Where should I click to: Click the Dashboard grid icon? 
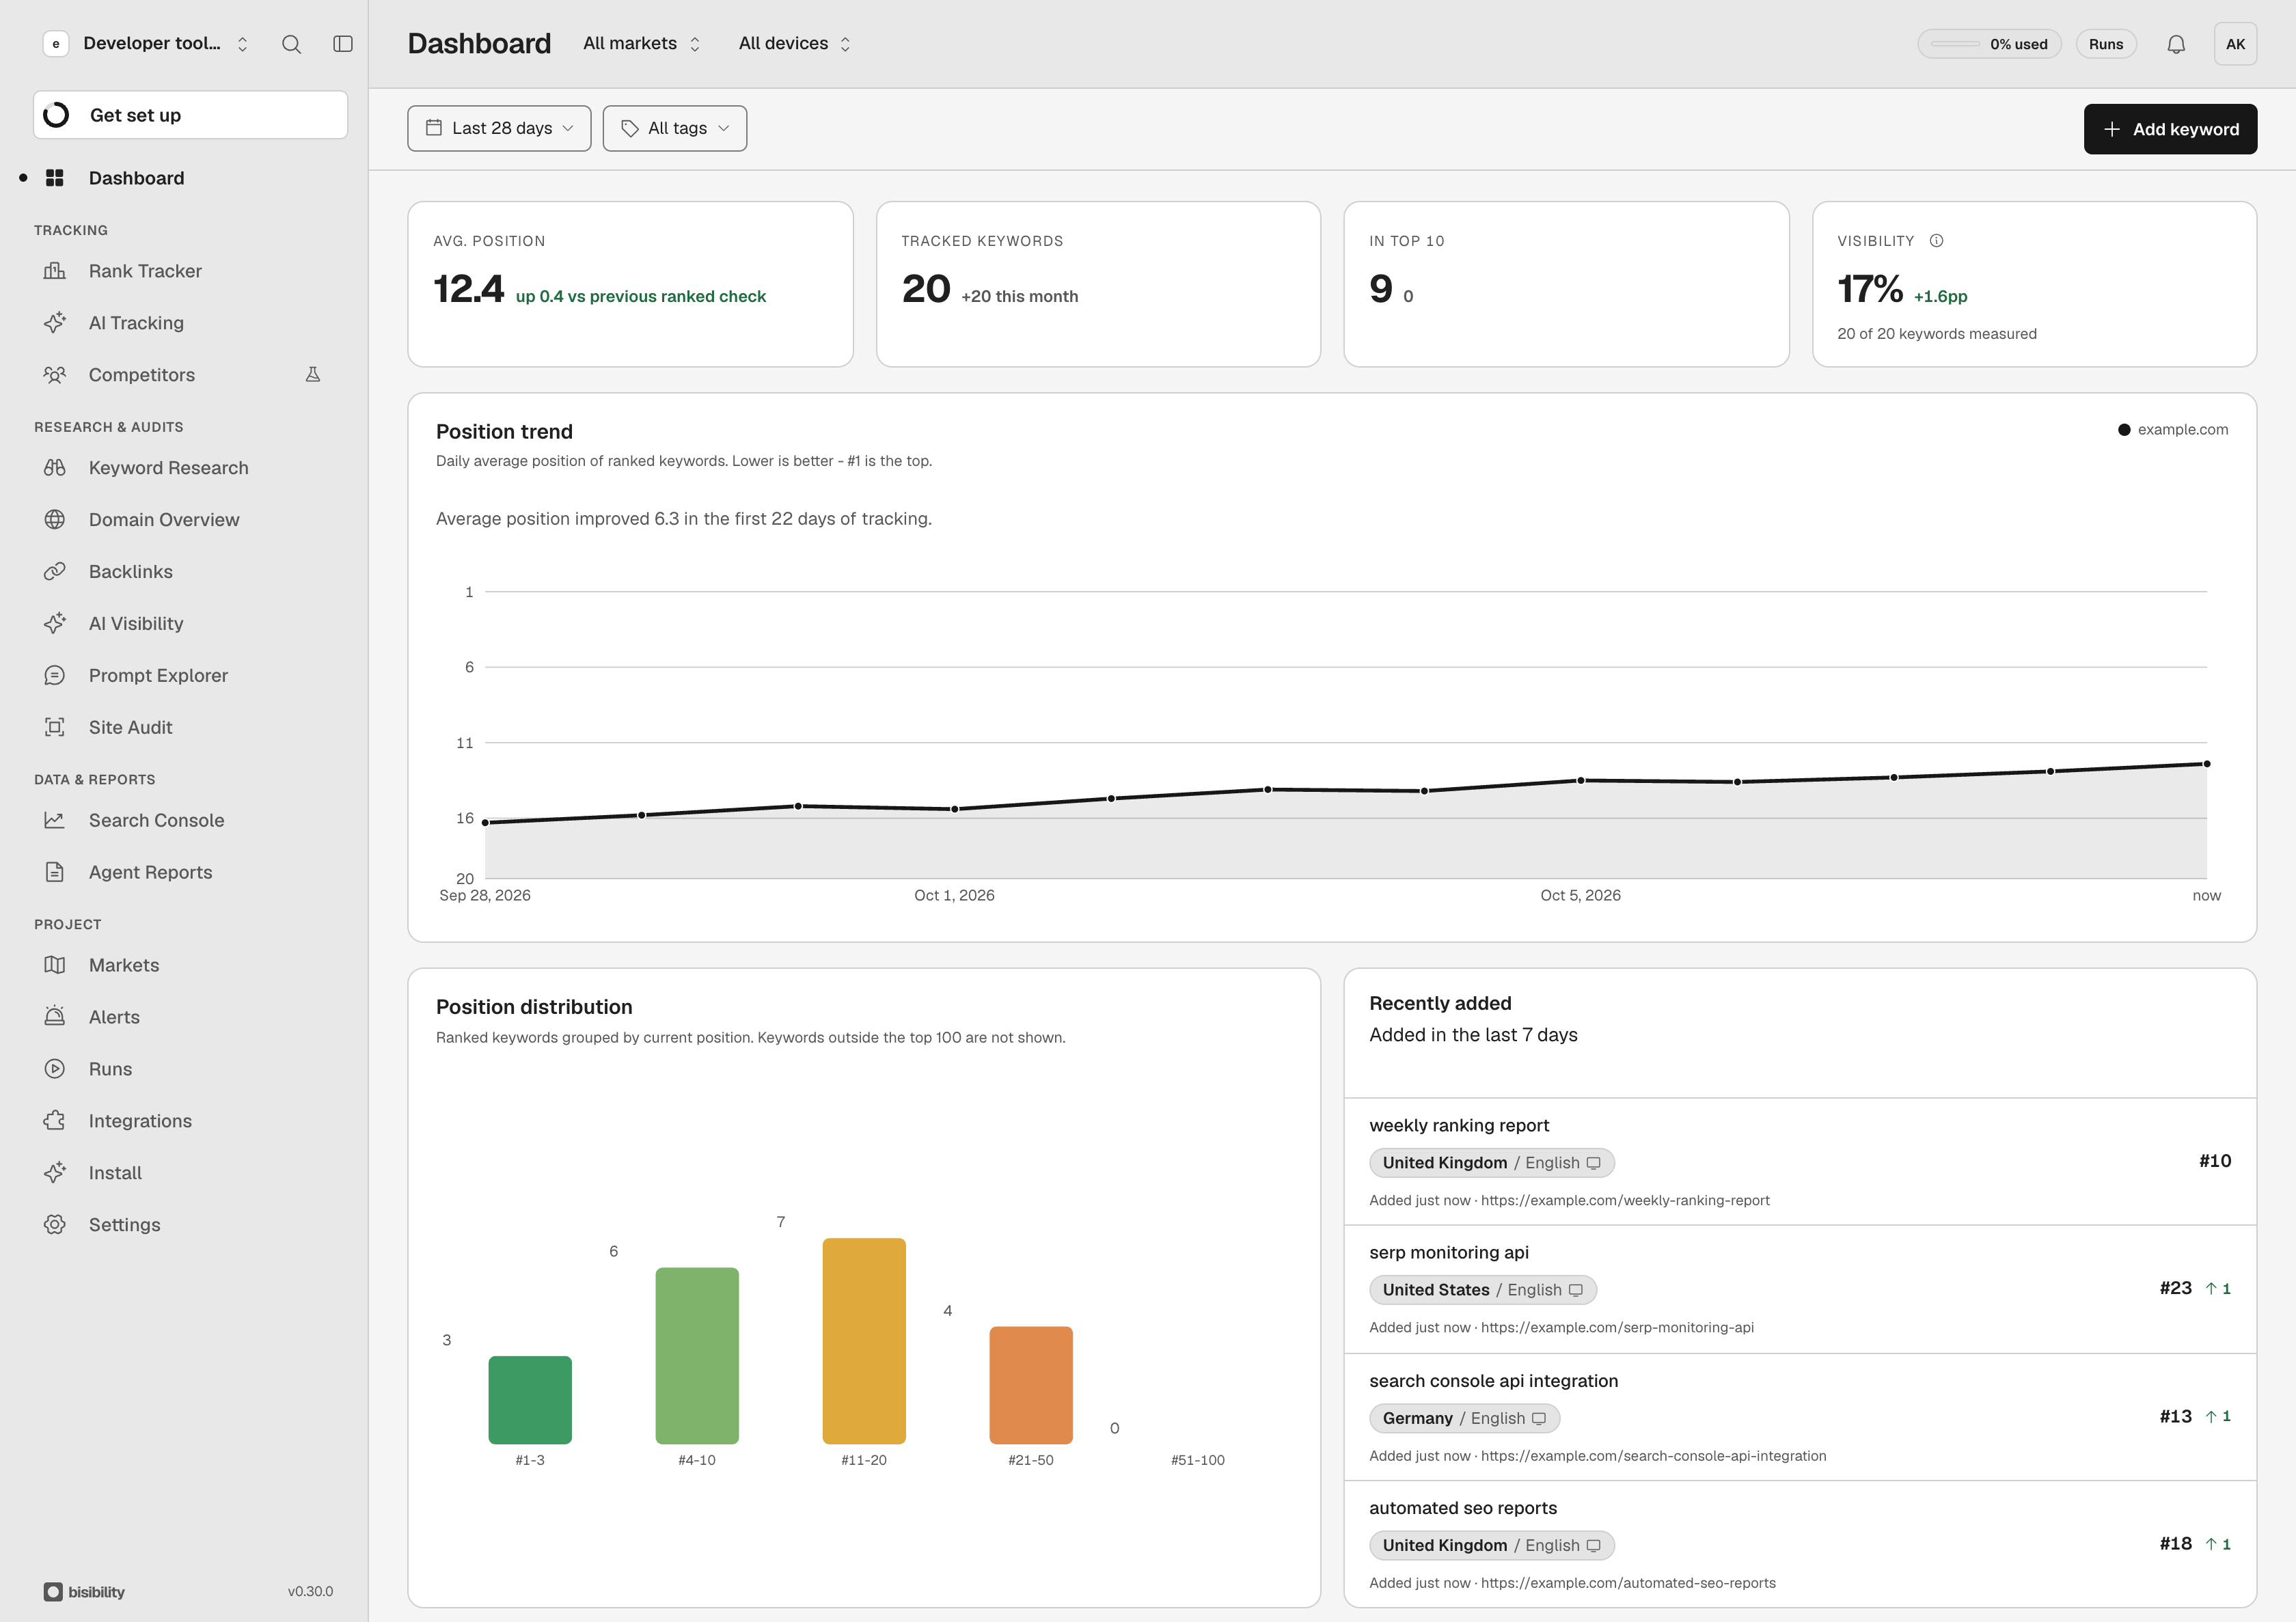(x=55, y=178)
